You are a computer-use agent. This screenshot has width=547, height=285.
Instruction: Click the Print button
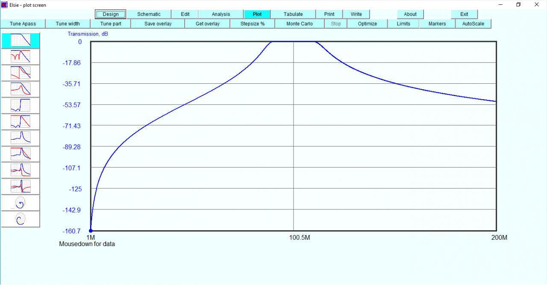329,15
